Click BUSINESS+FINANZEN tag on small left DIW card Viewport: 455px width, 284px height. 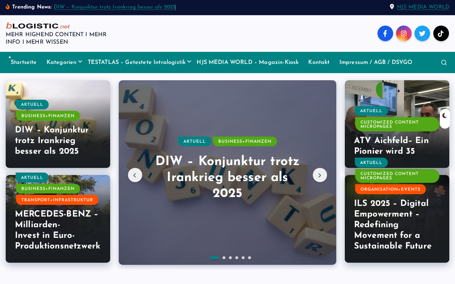(x=48, y=116)
